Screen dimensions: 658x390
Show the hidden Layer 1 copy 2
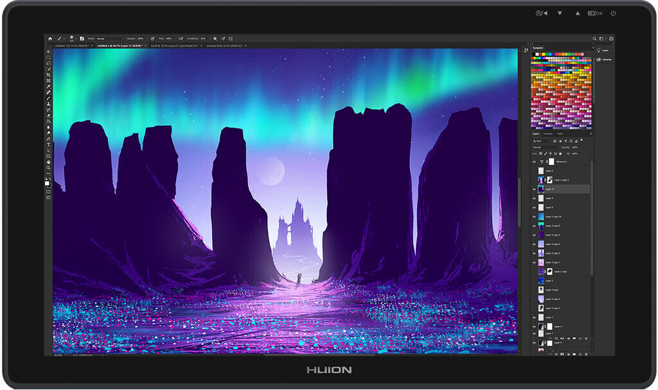[x=534, y=180]
